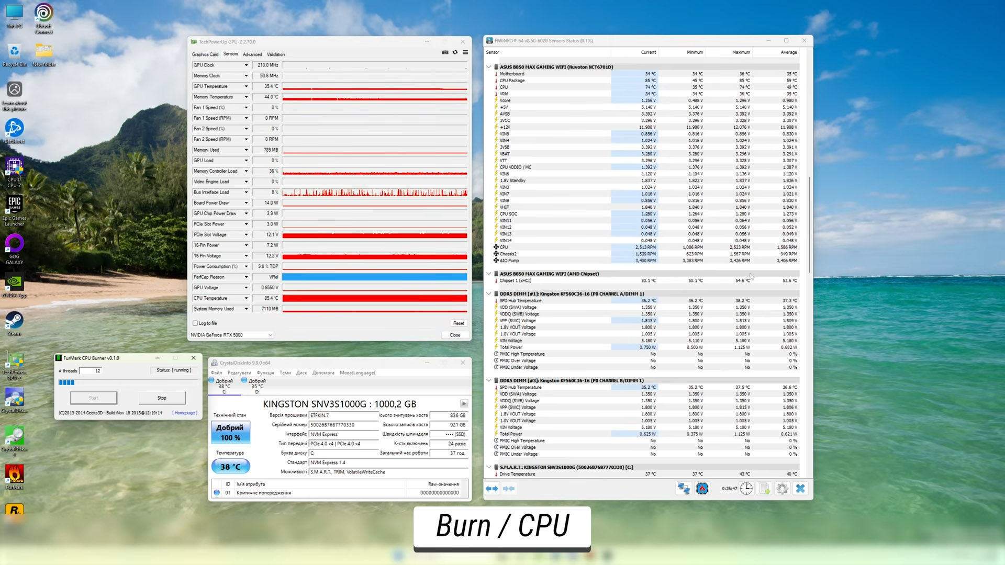
Task: Click the Maximum column header in HWiNFO
Action: pyautogui.click(x=741, y=52)
